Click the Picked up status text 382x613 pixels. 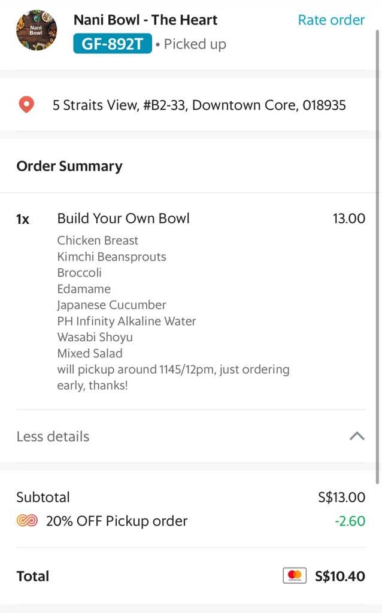pos(195,44)
